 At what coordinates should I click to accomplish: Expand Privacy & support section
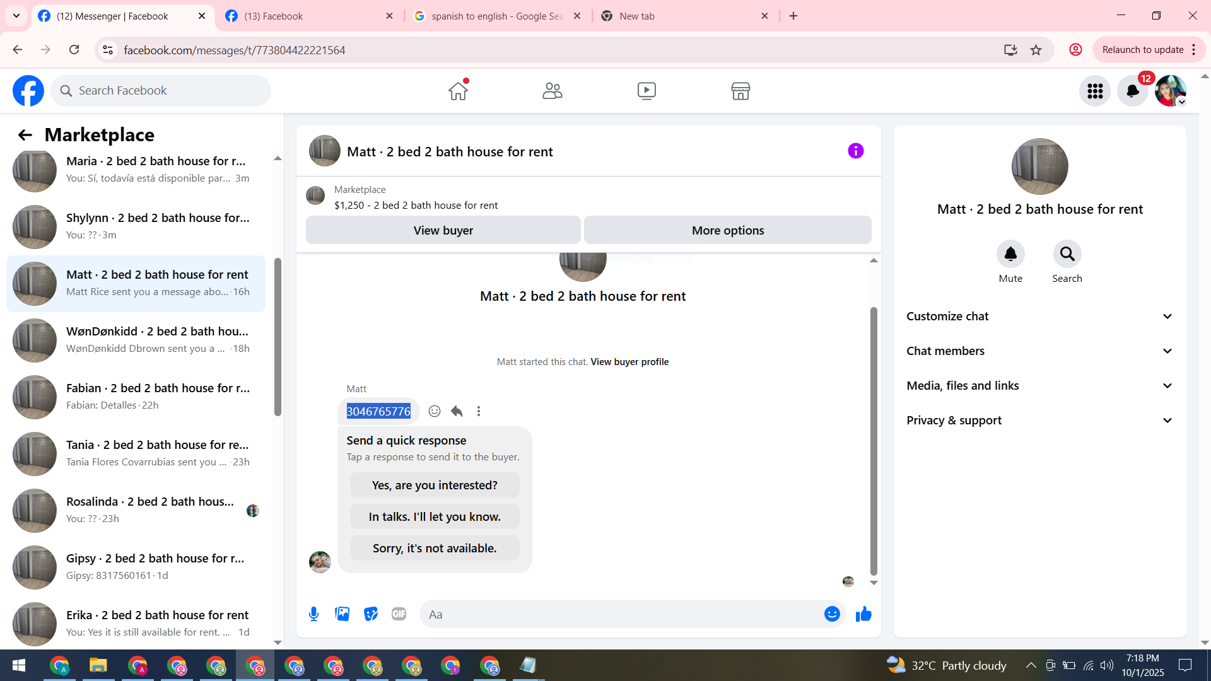[1039, 421]
